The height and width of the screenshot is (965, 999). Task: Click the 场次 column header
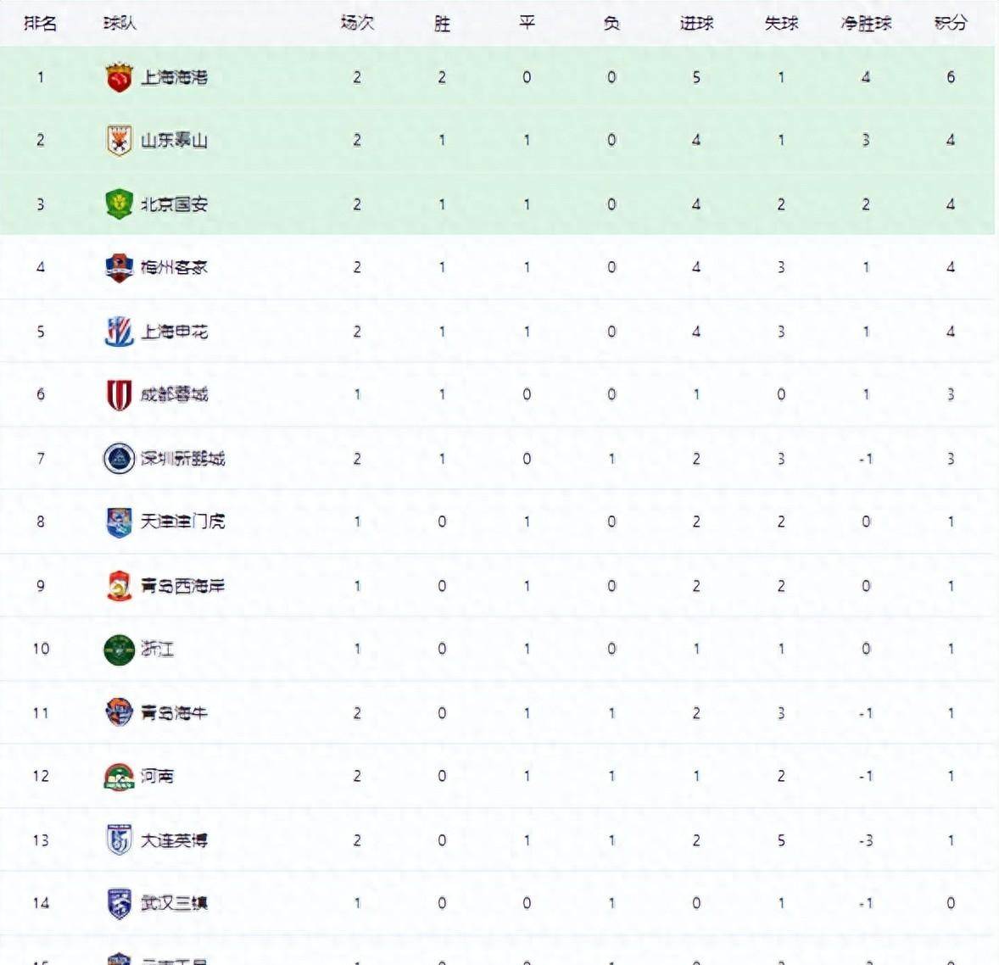[356, 23]
